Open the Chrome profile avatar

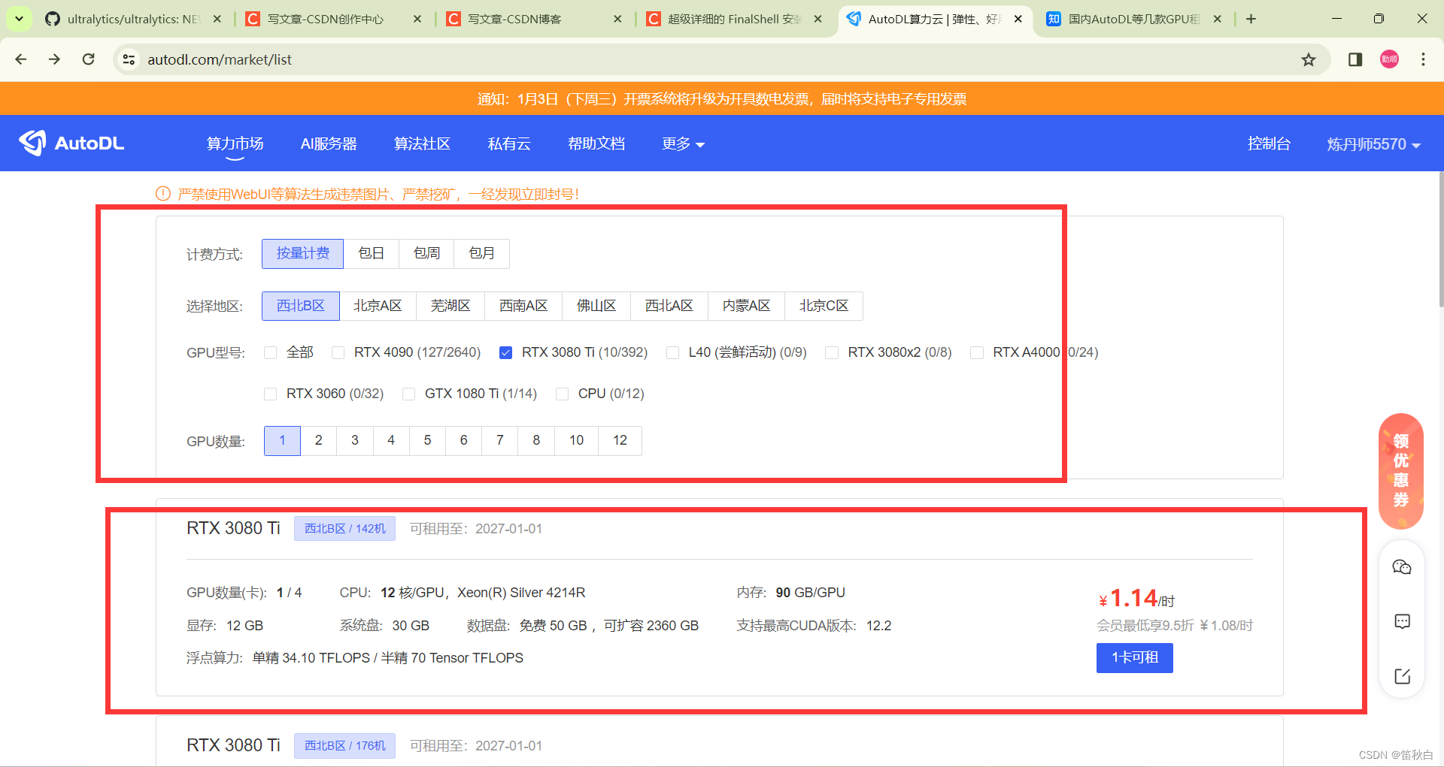tap(1389, 59)
